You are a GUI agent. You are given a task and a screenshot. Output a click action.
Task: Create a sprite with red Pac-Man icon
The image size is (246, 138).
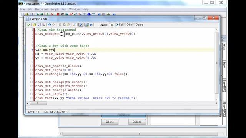[x=58, y=15]
